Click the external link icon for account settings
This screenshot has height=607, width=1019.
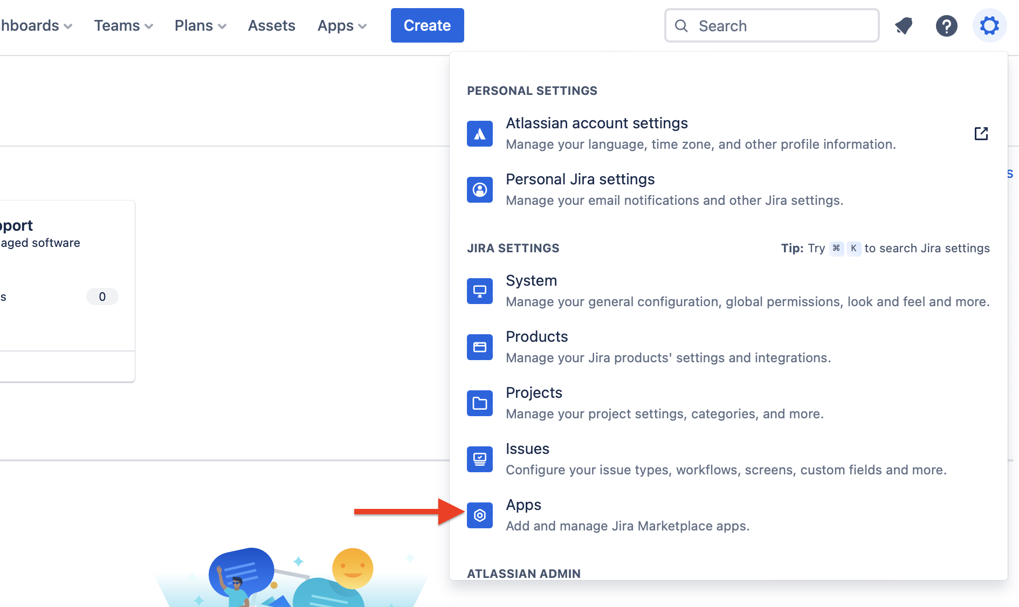[x=981, y=134]
